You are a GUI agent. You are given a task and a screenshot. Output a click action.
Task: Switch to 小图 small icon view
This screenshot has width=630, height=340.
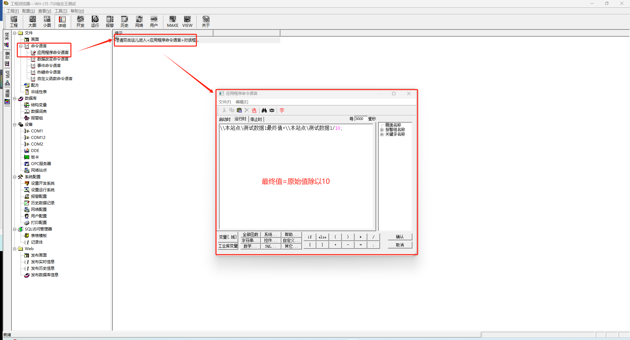(x=47, y=21)
